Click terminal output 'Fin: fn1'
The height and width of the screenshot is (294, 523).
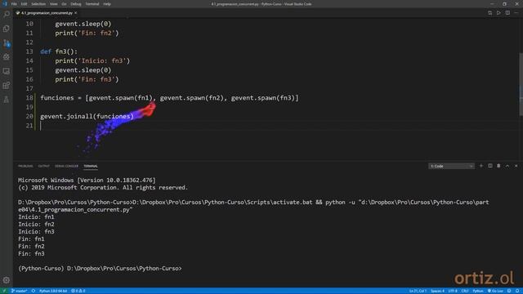[31, 239]
